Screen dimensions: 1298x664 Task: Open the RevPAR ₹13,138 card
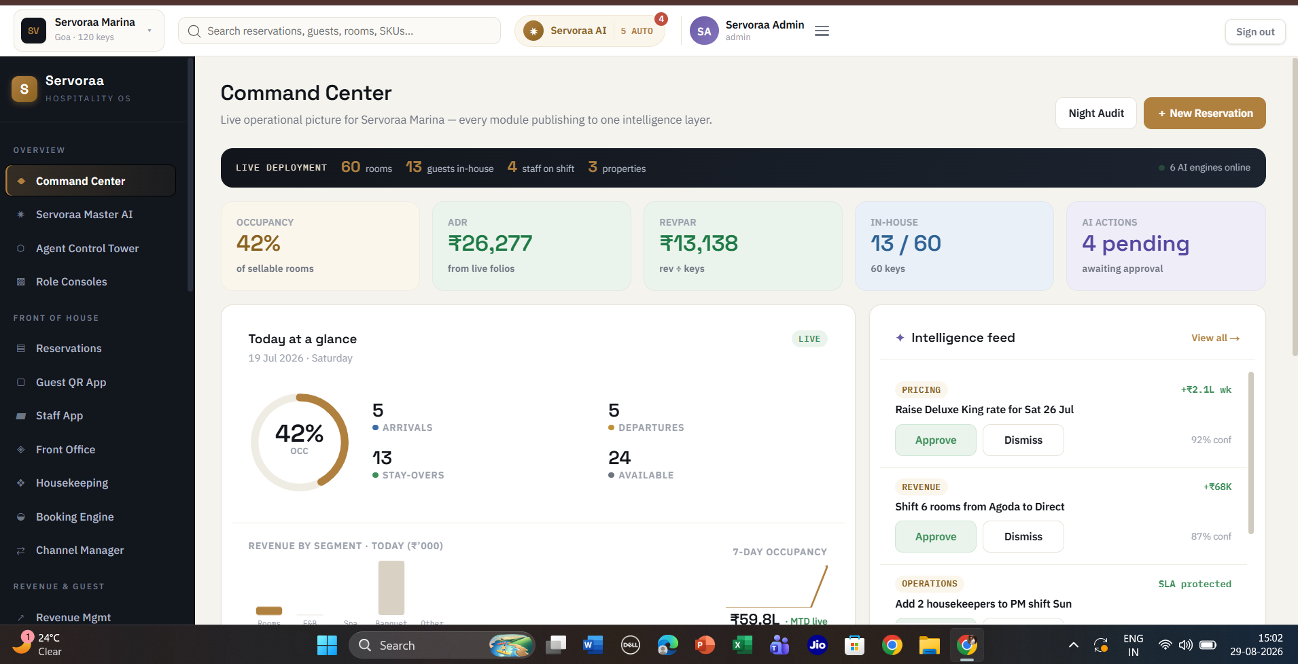click(x=743, y=246)
